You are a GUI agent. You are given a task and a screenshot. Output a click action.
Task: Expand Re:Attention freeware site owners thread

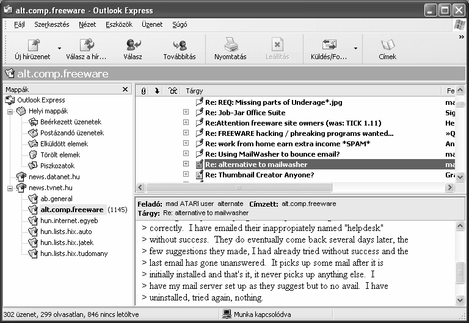pyautogui.click(x=186, y=122)
